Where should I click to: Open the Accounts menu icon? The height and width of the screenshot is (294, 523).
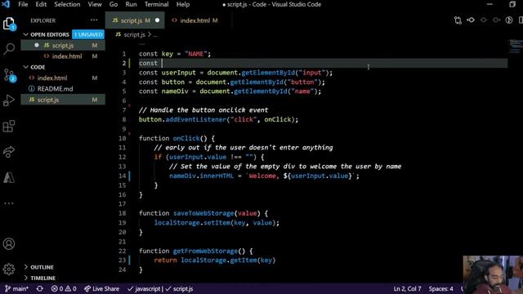click(9, 244)
